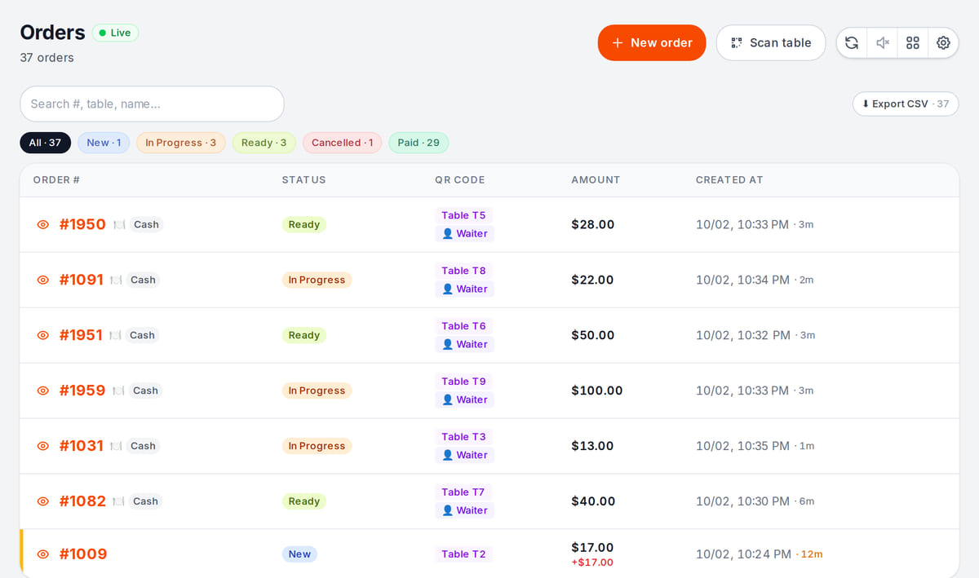Click In Progress status of order #1091

tap(317, 280)
